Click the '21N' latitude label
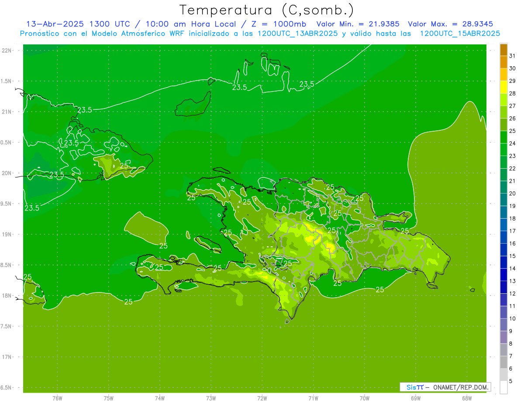The width and height of the screenshot is (524, 404). [x=7, y=112]
